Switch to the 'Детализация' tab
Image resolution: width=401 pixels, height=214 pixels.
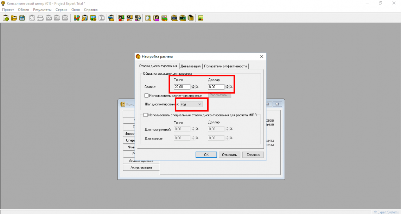[191, 66]
